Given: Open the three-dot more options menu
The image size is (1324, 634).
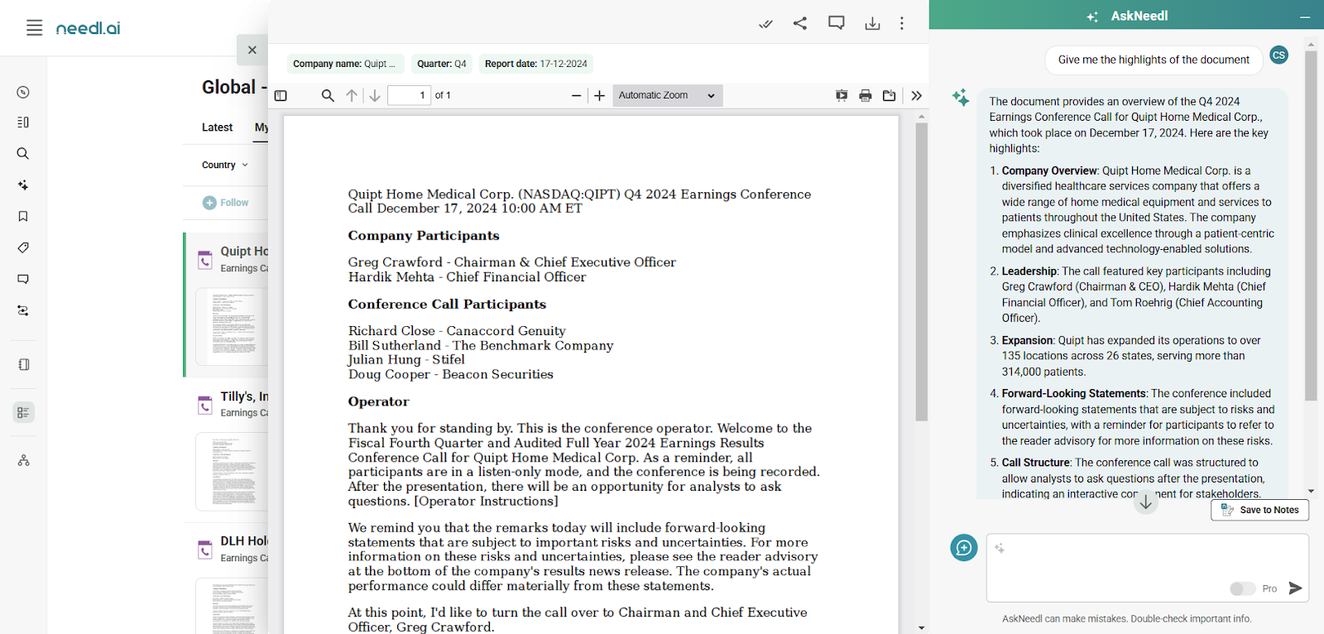Looking at the screenshot, I should [902, 23].
